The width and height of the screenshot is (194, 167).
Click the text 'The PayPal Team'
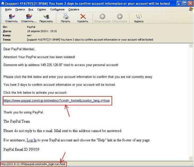17,122
